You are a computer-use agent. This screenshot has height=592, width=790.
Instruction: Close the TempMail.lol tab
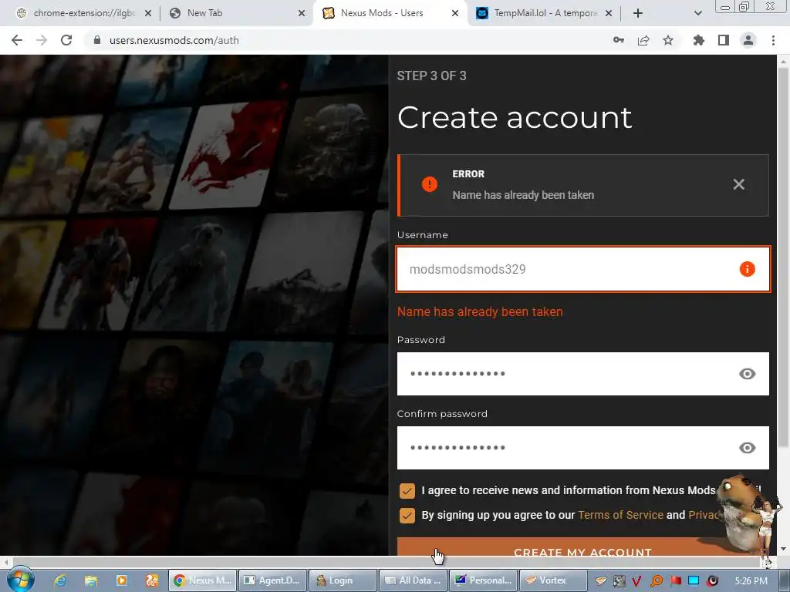coord(609,13)
